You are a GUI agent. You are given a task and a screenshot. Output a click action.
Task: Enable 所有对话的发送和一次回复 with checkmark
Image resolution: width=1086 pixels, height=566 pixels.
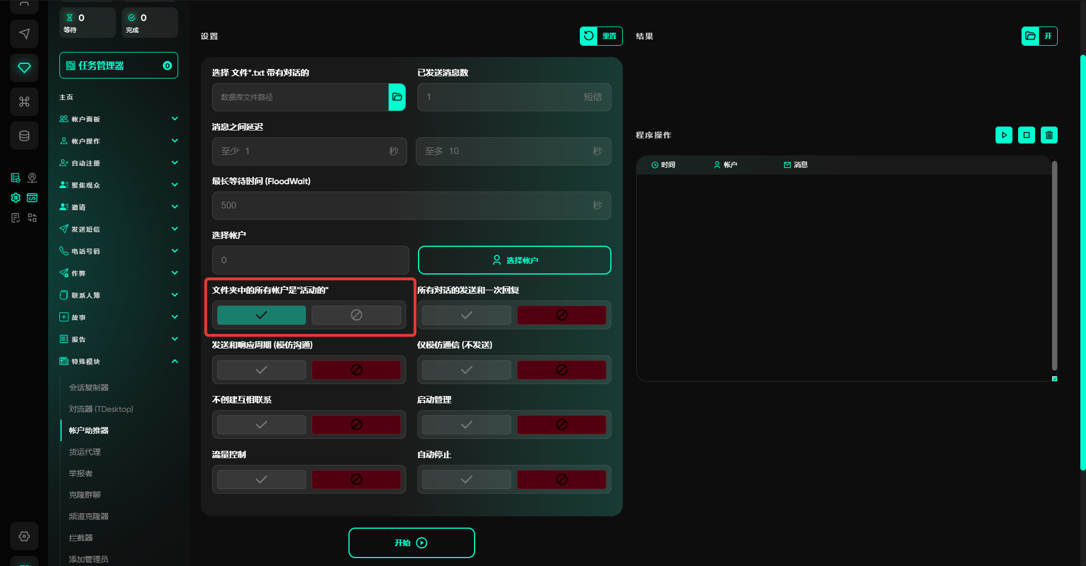466,315
